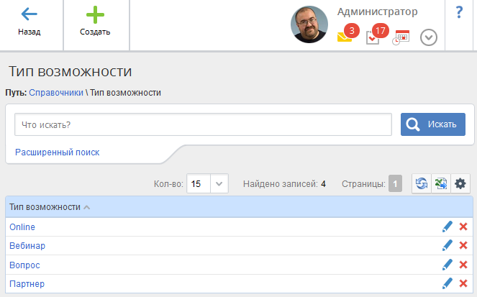The width and height of the screenshot is (477, 297).
Task: Refresh the table with the reload icon
Action: 422,183
